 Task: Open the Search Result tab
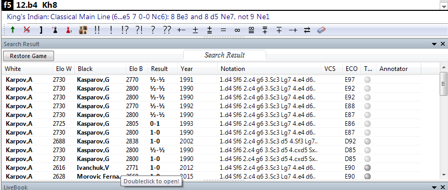[225, 55]
